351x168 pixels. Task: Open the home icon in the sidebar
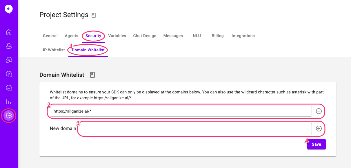tap(9, 32)
